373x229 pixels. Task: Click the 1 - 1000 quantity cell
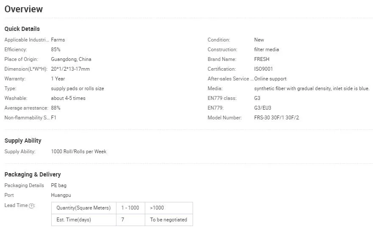(130, 208)
